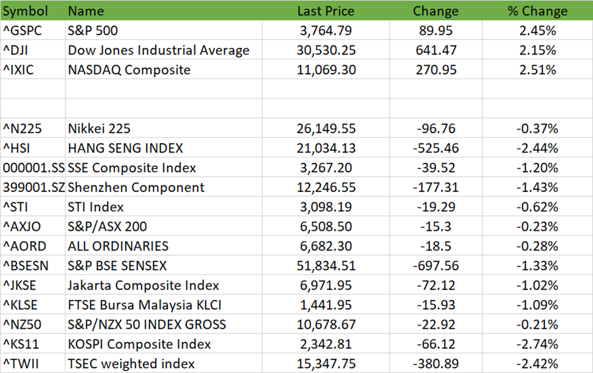Select the change value -525.46
This screenshot has height=373, width=593.
tap(436, 148)
